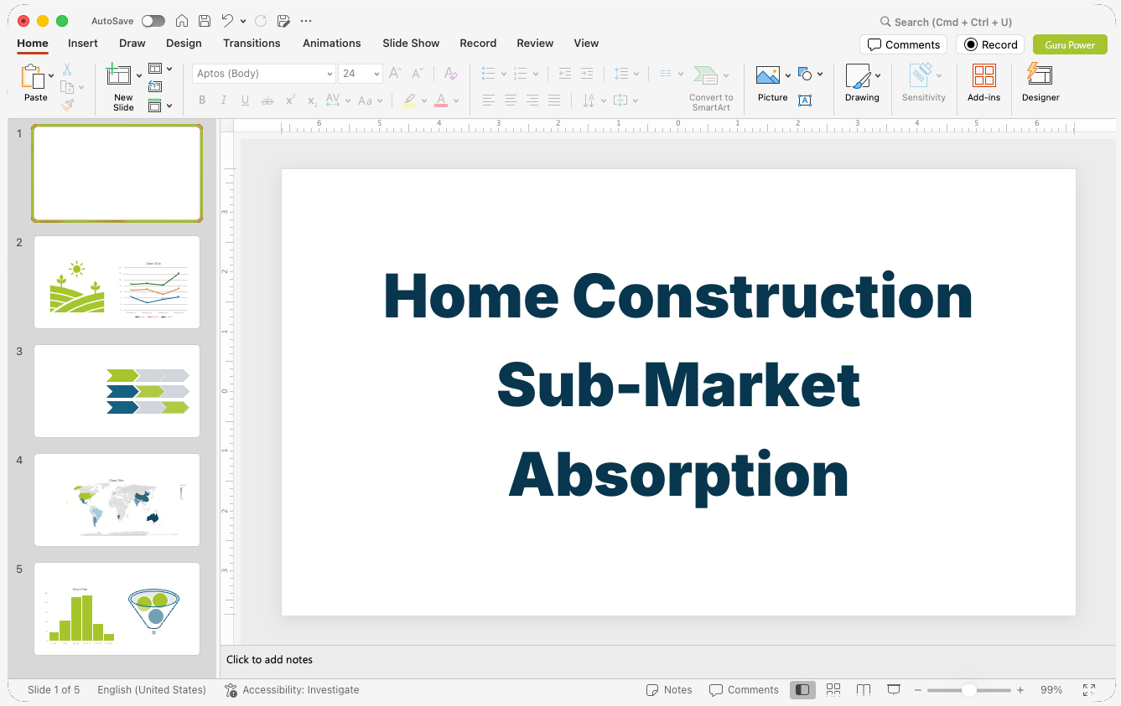Toggle Subscript formatting

[312, 100]
